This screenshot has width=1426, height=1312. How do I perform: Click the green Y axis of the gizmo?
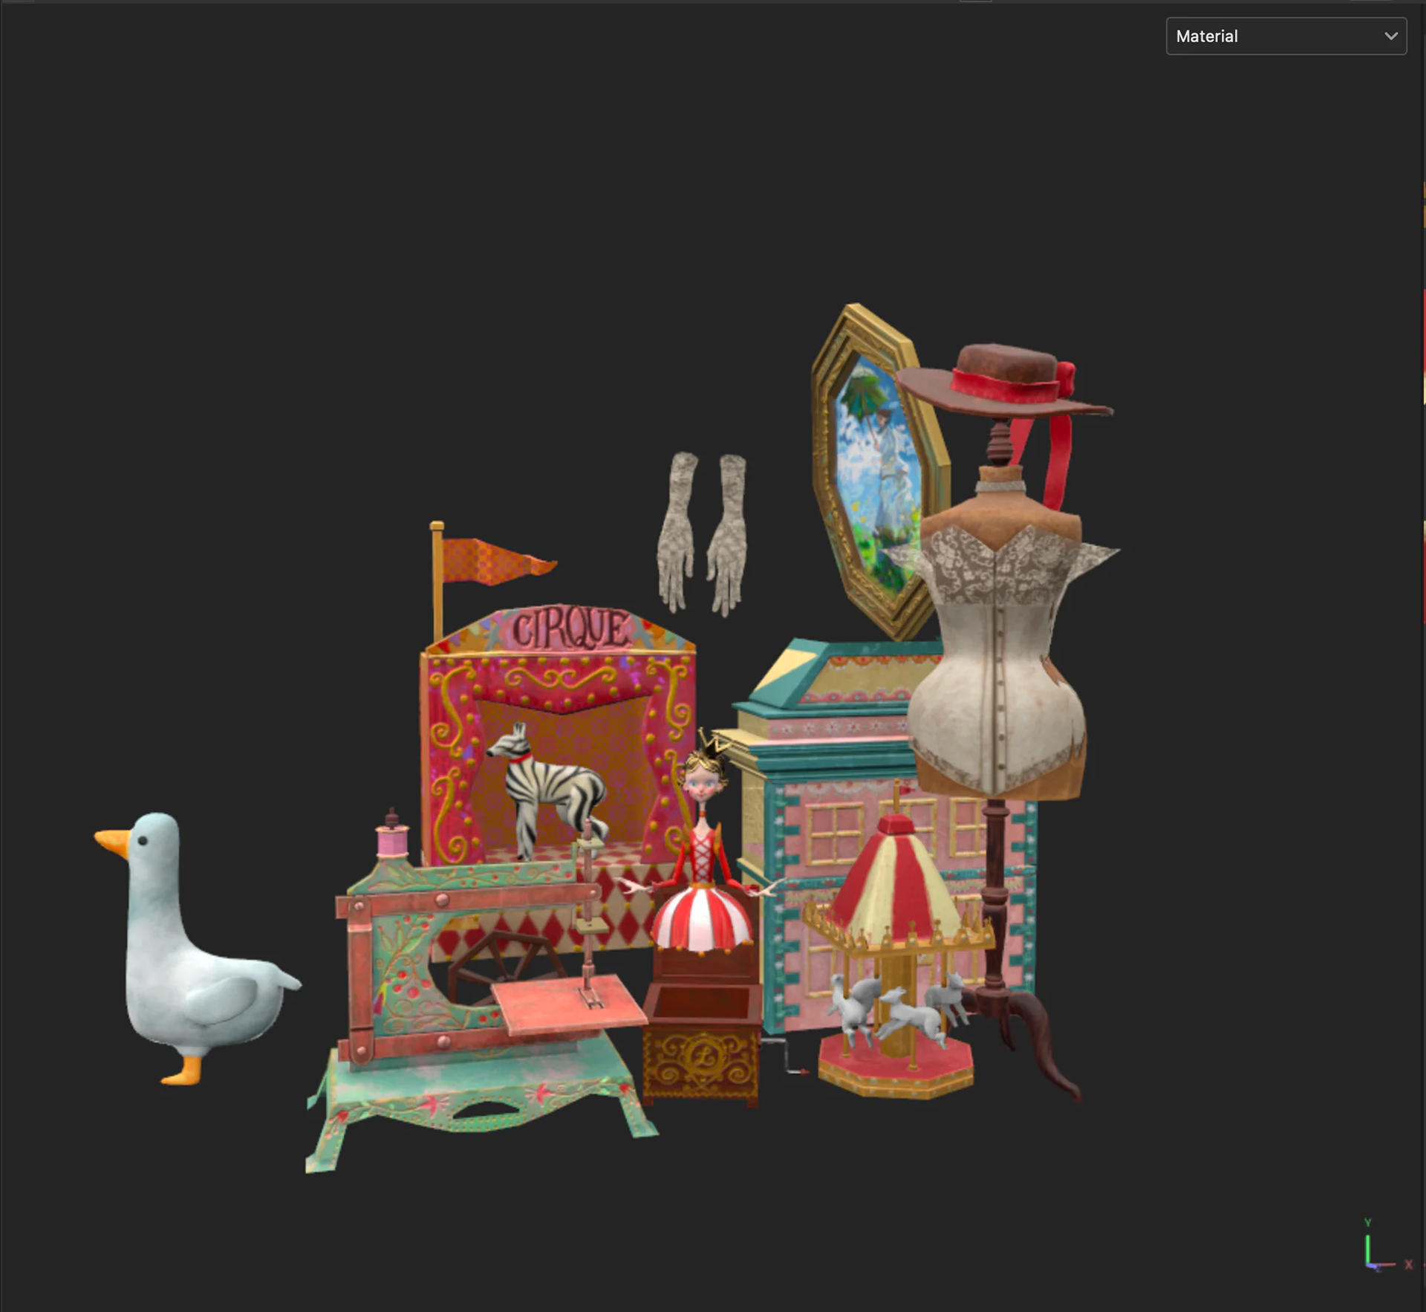click(1367, 1250)
